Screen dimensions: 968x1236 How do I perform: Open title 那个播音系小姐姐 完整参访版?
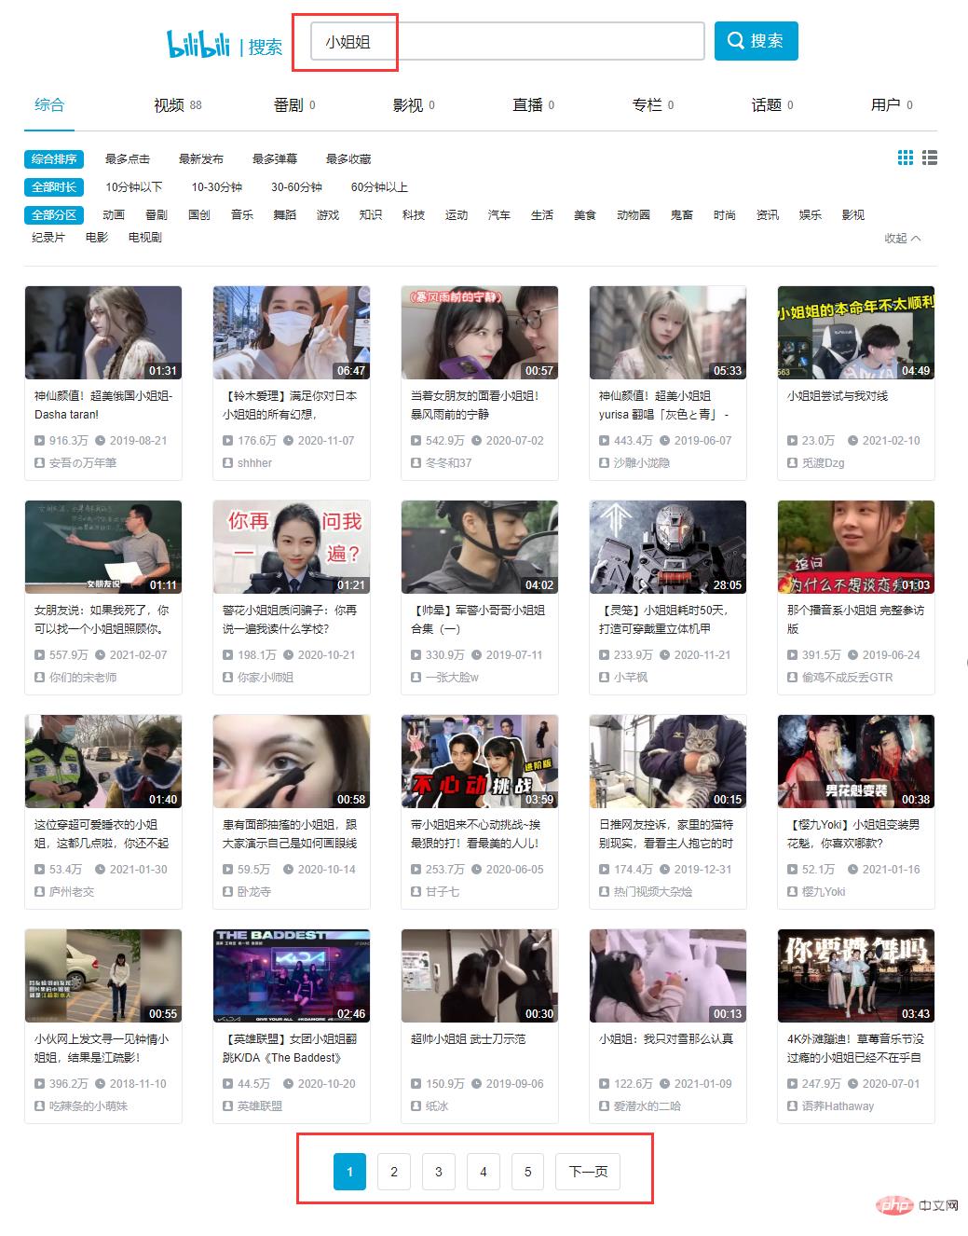855,619
